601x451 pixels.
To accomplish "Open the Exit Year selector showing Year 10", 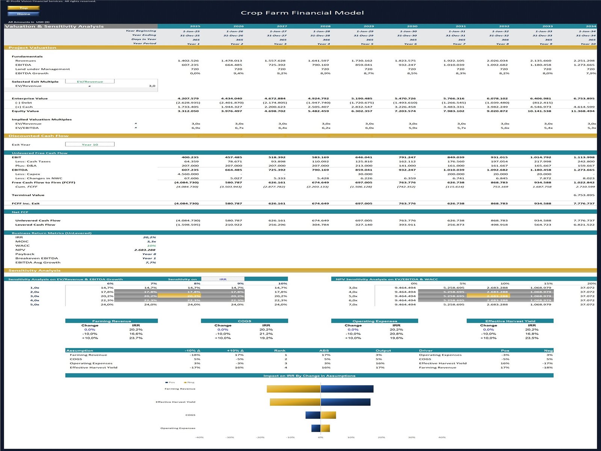I will pos(90,144).
